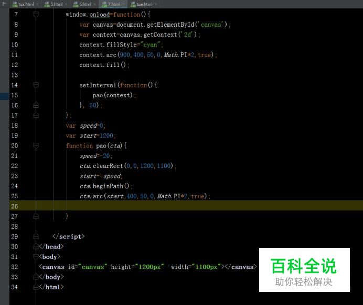Click the fold marker beside </script> on line 29
The height and width of the screenshot is (305, 363).
36,236
